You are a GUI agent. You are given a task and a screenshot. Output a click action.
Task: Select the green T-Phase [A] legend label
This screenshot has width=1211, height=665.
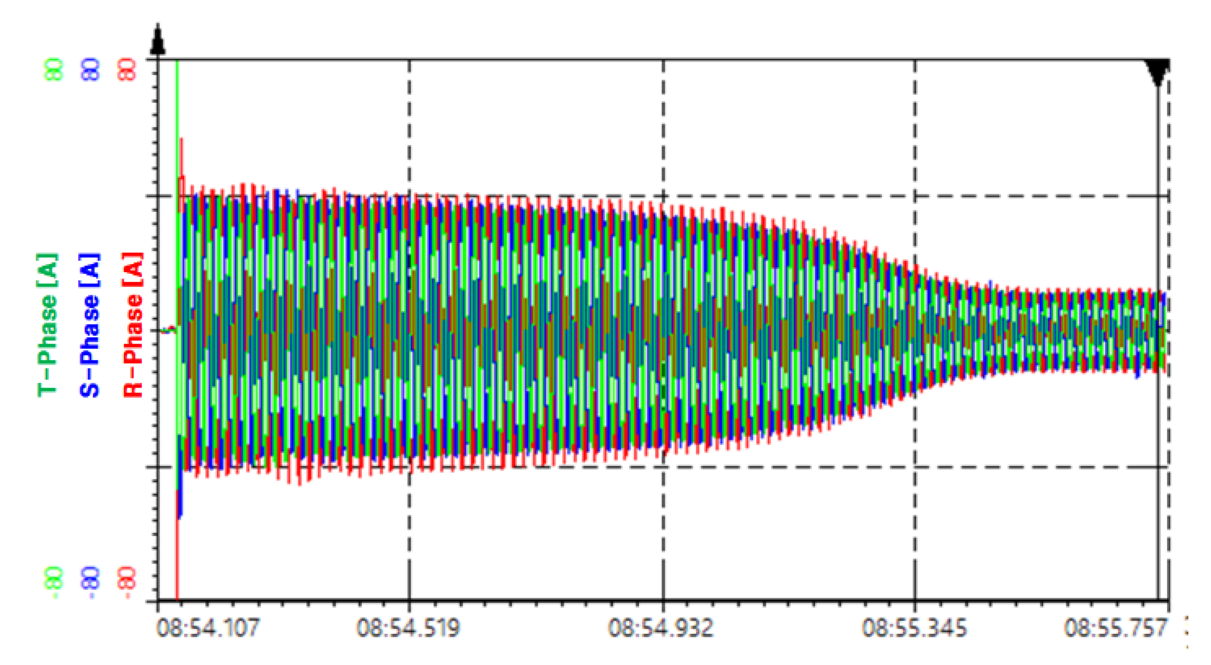click(x=47, y=325)
